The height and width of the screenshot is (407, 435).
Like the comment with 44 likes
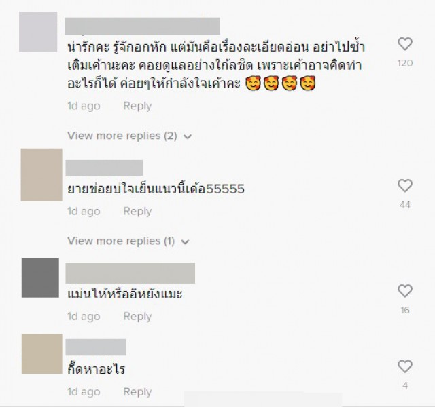(x=405, y=185)
